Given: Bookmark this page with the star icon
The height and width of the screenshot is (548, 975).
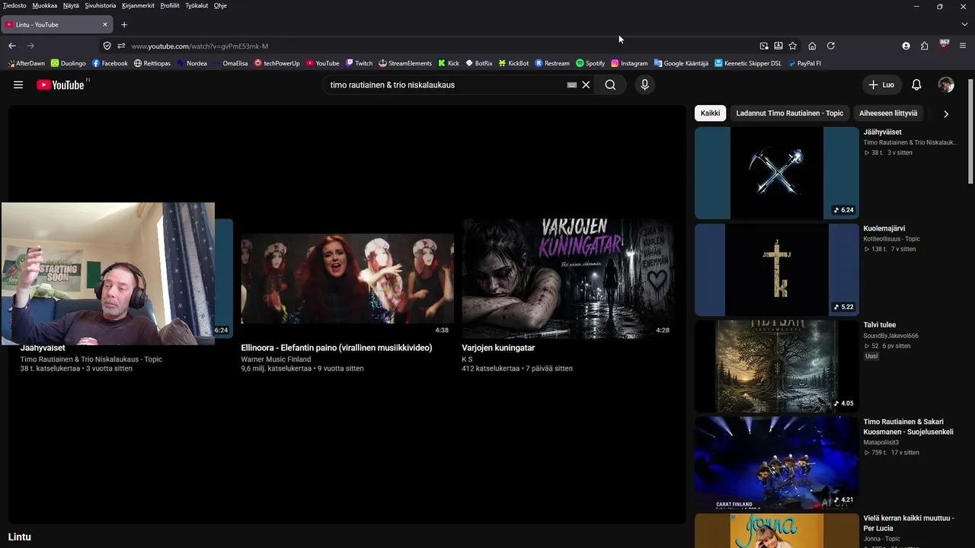Looking at the screenshot, I should [x=792, y=46].
